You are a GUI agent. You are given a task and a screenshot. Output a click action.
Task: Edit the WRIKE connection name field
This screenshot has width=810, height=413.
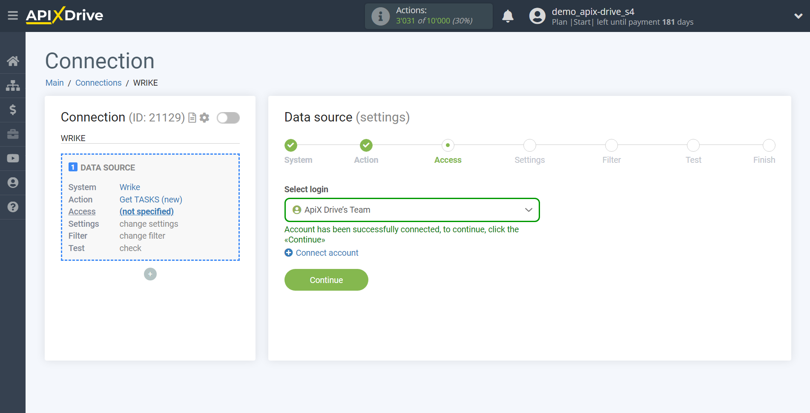coord(150,138)
